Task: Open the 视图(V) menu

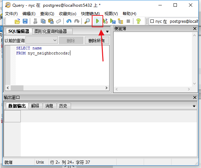Action: tap(111, 14)
